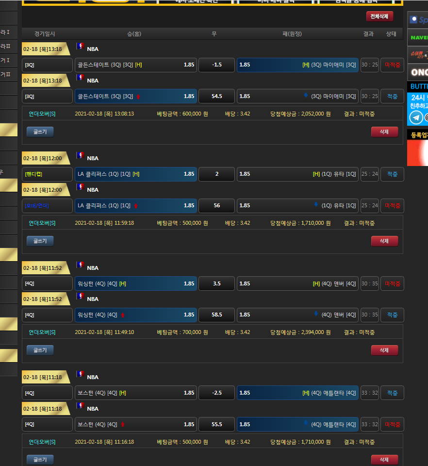Screen dimensions: 428x466
Task: Delete the 700,000 won bet with 삭제
Action: click(x=384, y=350)
